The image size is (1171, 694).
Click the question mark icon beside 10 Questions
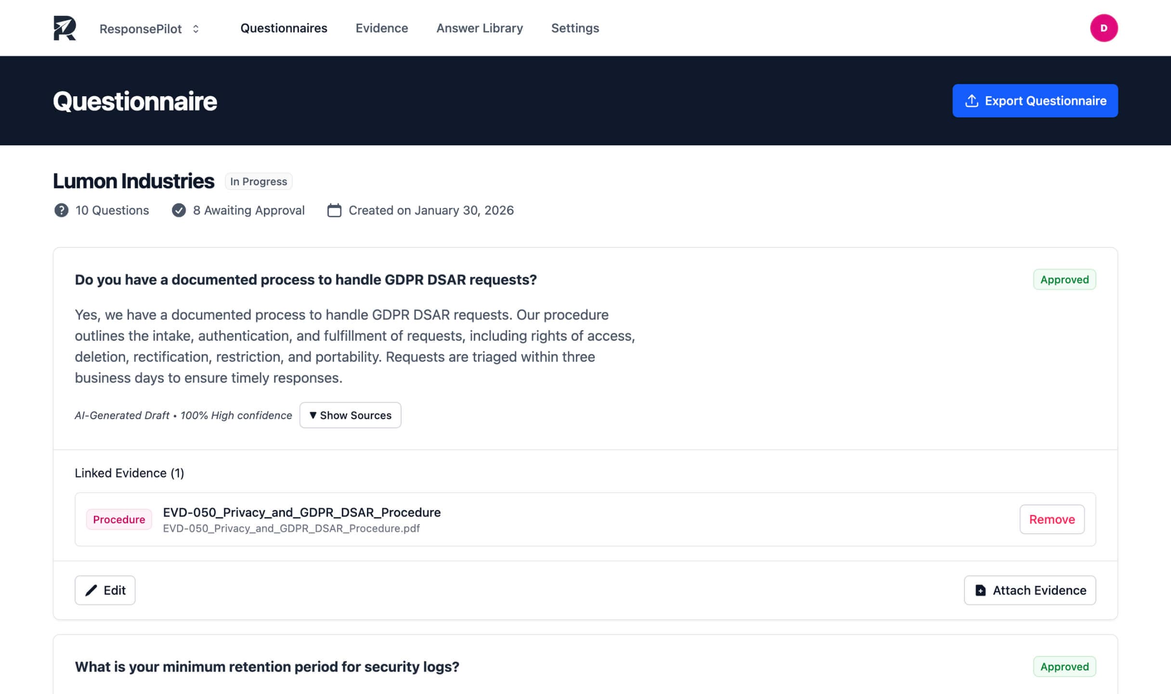click(x=61, y=210)
